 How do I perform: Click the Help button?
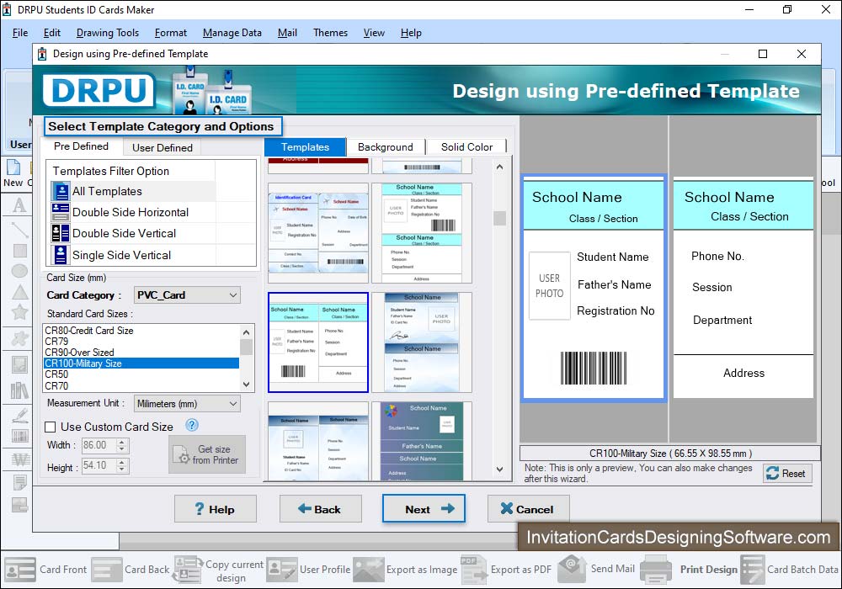[216, 508]
